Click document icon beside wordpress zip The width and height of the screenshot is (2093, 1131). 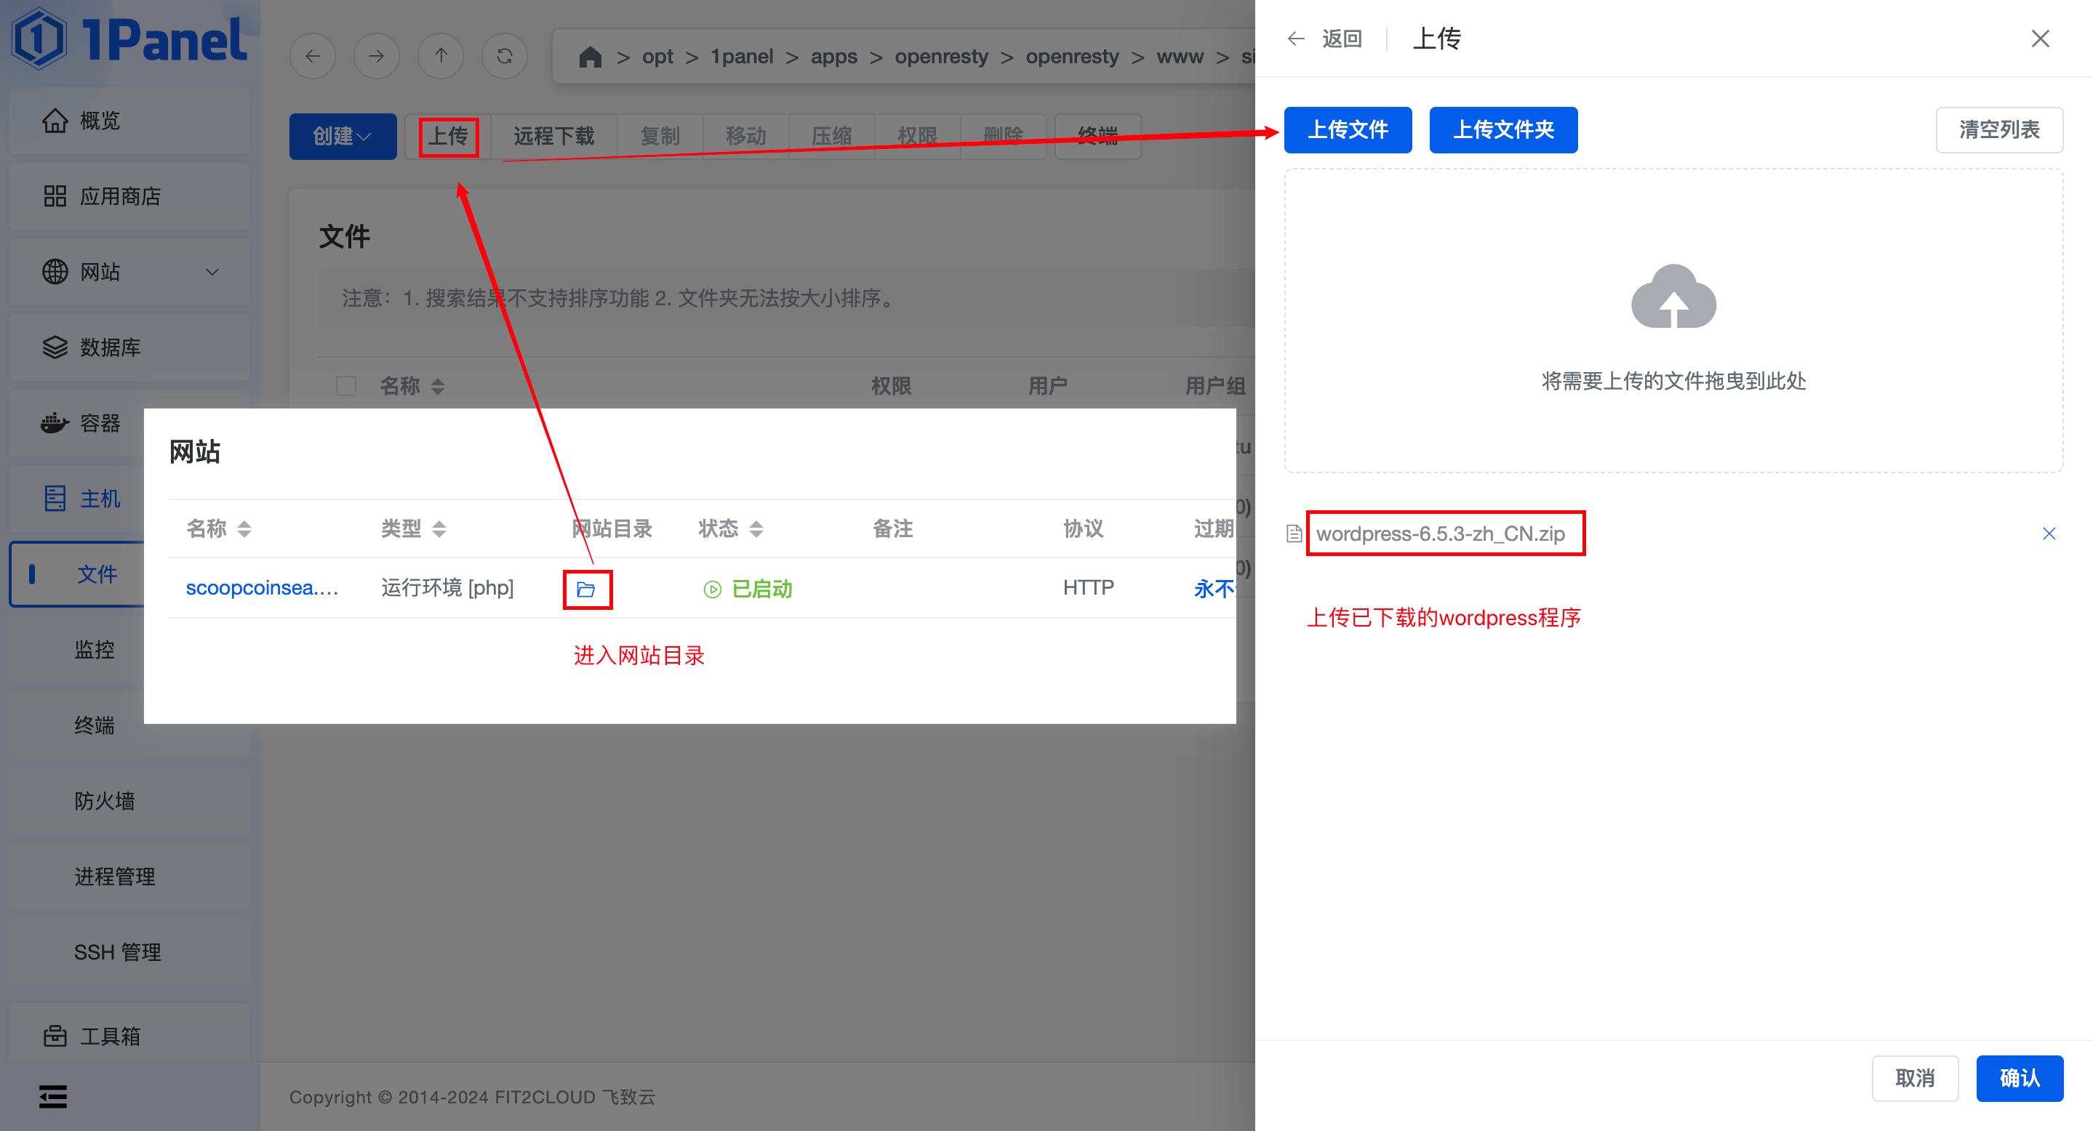click(1294, 534)
